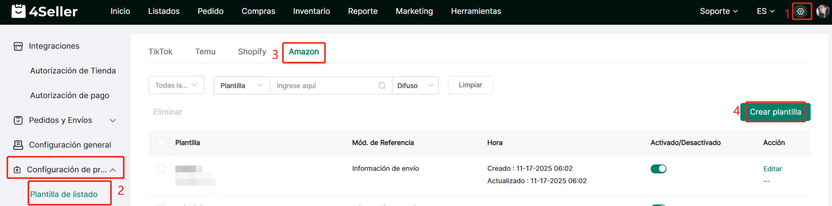Click the Configuración de producto icon
This screenshot has width=832, height=206.
coord(17,170)
